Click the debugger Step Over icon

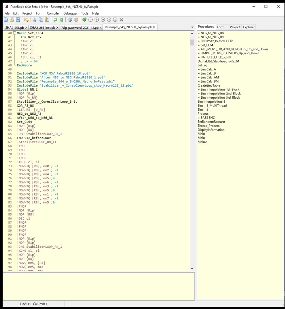(x=109, y=20)
